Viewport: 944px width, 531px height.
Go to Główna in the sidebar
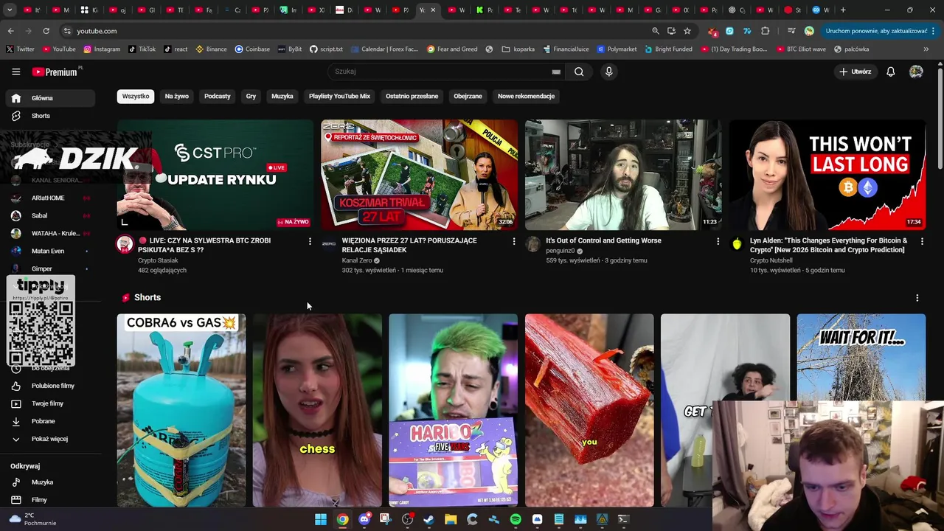tap(50, 98)
